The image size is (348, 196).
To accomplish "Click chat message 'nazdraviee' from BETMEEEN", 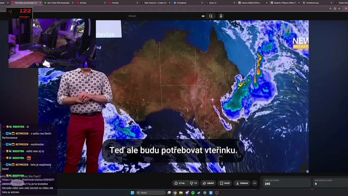I will click(37, 145).
